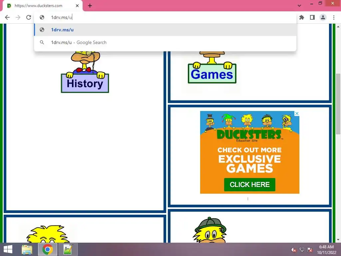341x256 pixels.
Task: Click the Ducksters exclusive games ad banner
Action: [250, 152]
